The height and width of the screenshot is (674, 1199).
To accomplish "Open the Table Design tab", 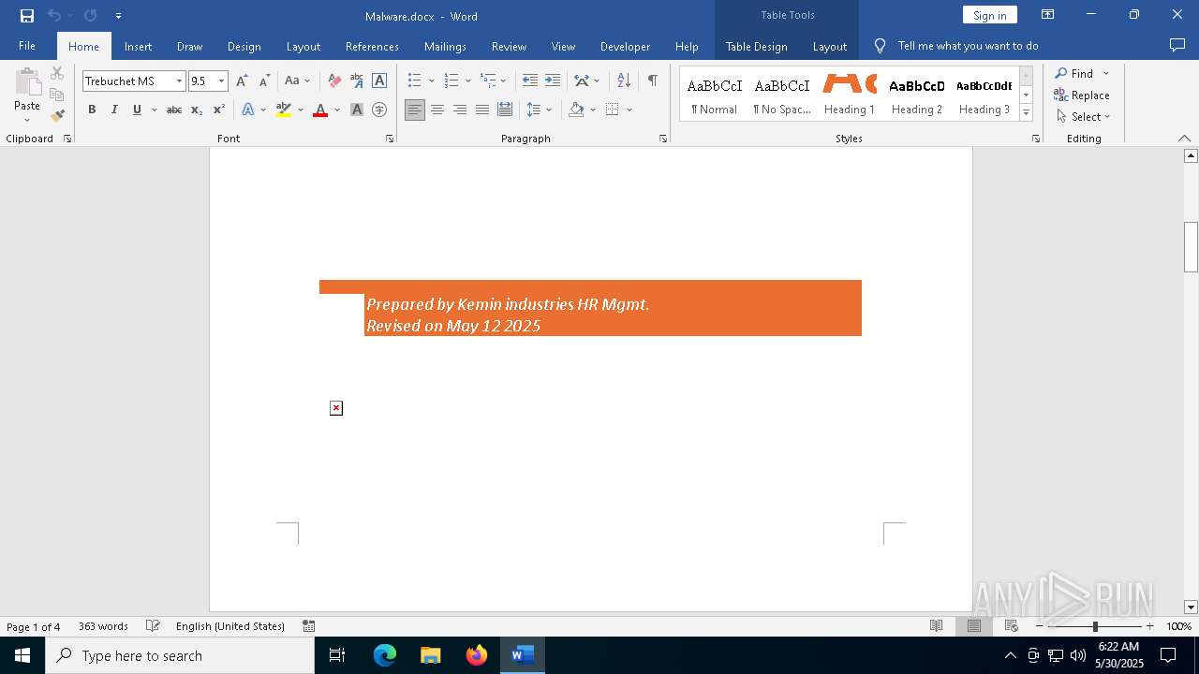I will point(756,46).
